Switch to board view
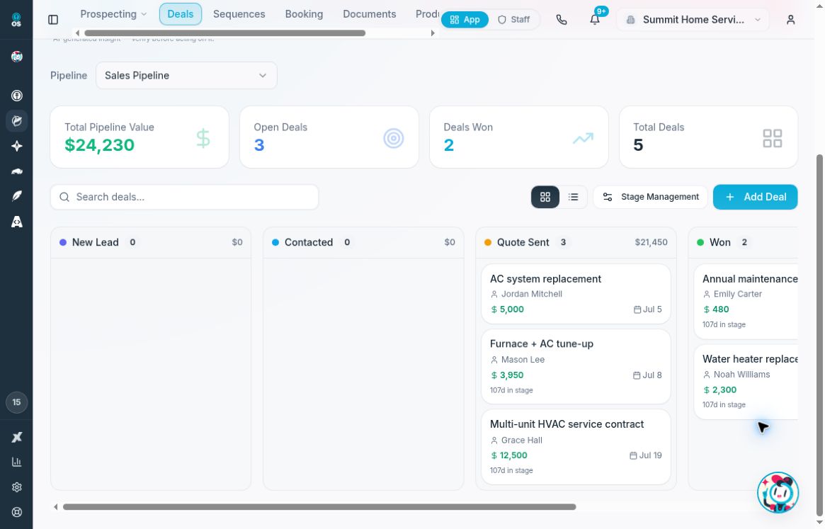 coord(545,197)
